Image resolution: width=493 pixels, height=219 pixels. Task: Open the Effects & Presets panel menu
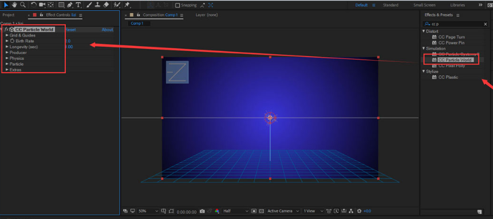pyautogui.click(x=458, y=15)
